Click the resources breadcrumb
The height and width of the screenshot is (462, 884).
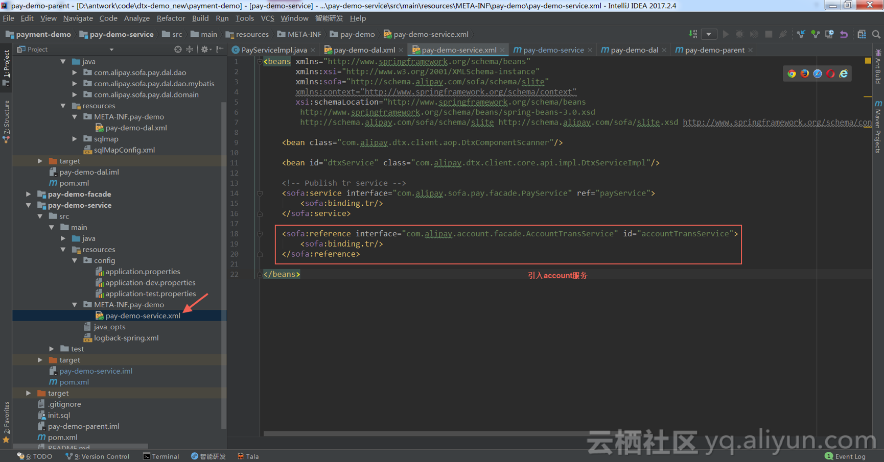pyautogui.click(x=247, y=34)
